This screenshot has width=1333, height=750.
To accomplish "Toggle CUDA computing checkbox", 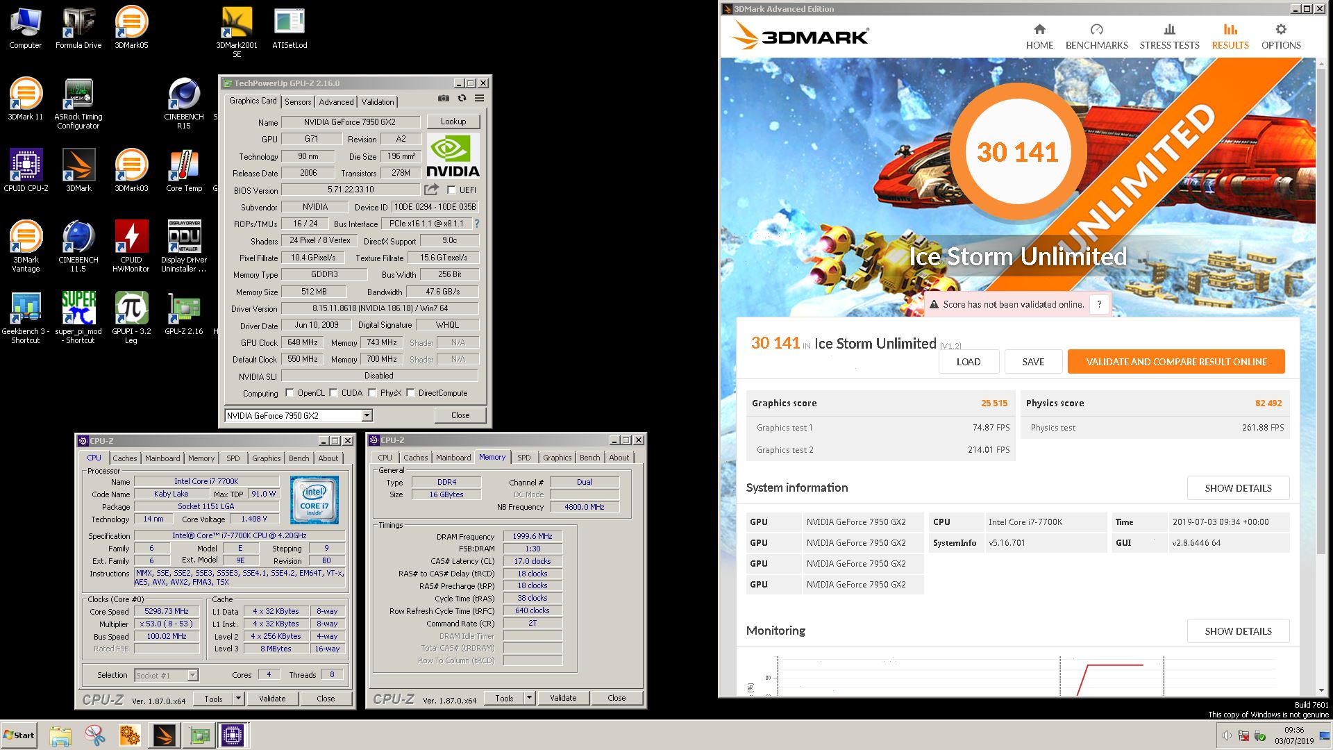I will (x=333, y=392).
